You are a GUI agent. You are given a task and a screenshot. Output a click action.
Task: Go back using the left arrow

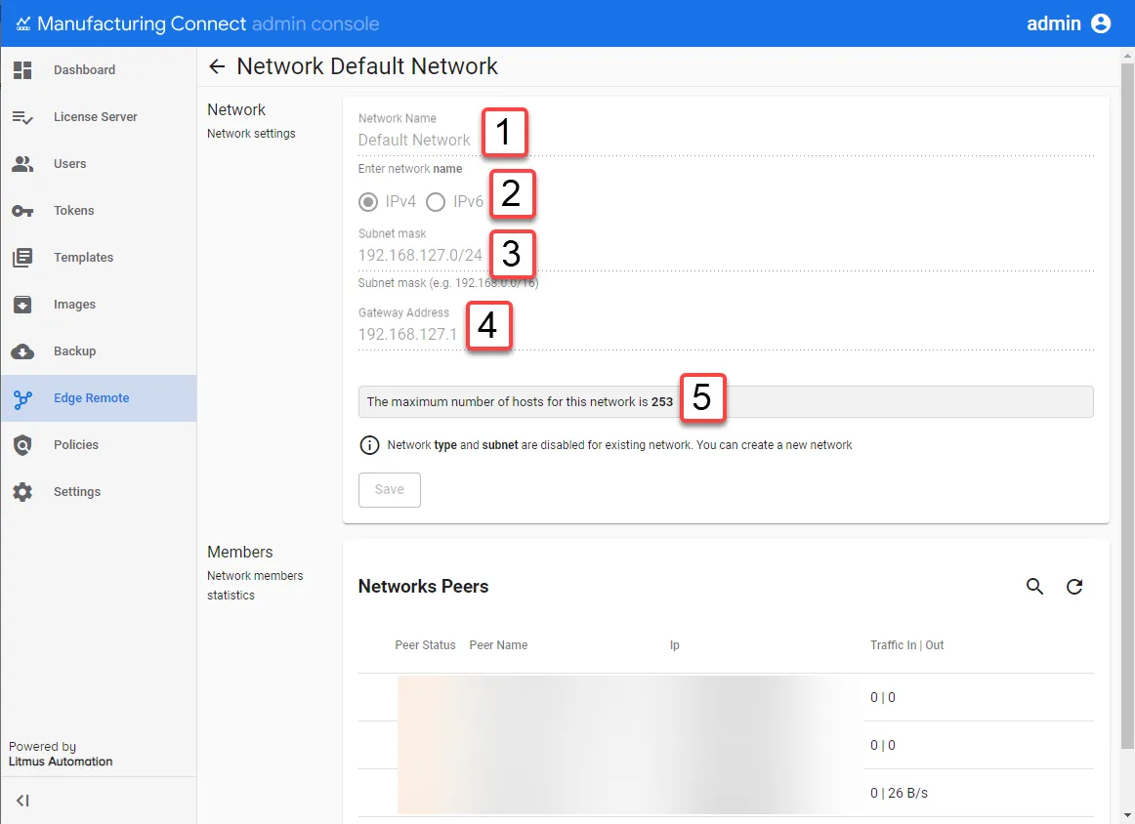[x=217, y=66]
